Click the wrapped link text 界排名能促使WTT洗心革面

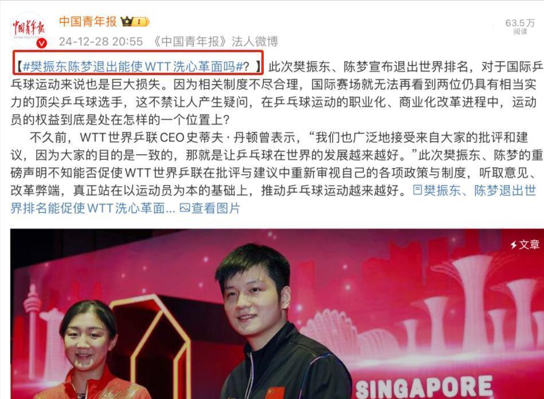pyautogui.click(x=88, y=208)
